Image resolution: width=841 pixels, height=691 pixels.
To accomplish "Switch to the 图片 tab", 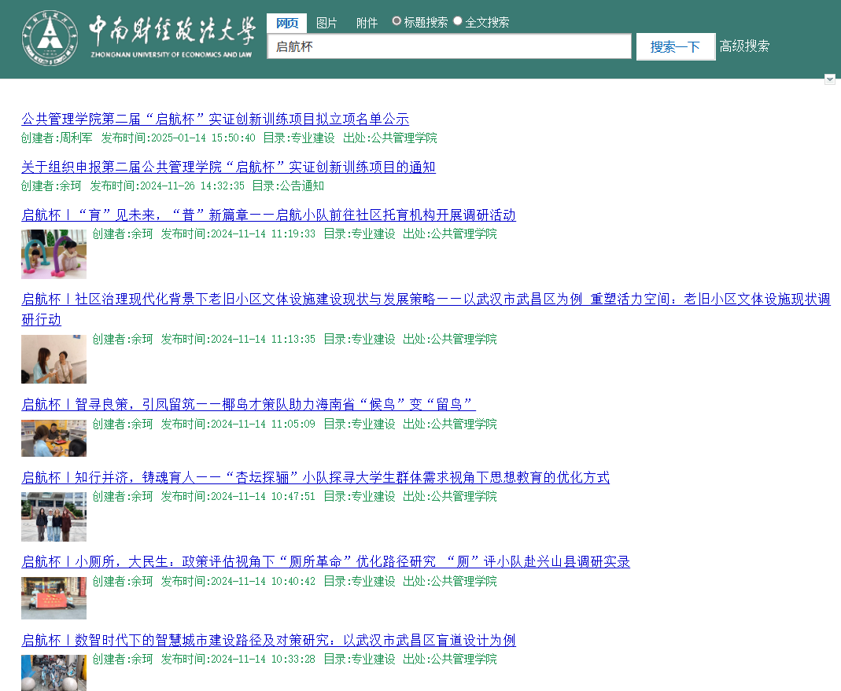I will [326, 23].
